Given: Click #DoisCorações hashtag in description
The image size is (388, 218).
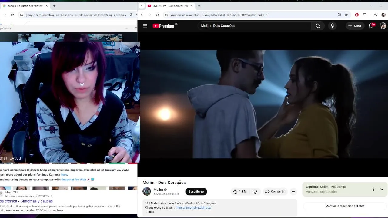Looking at the screenshot, I should click(206, 203).
